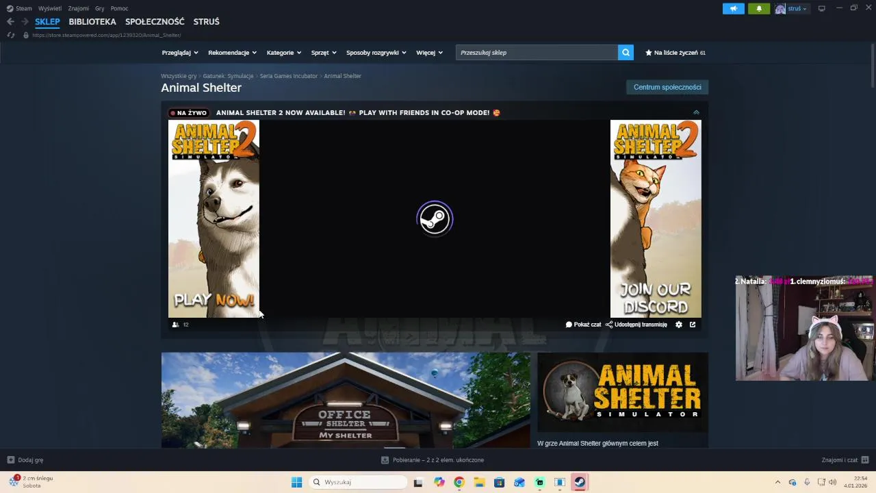Click the broadcast viewer count icon

tap(176, 325)
